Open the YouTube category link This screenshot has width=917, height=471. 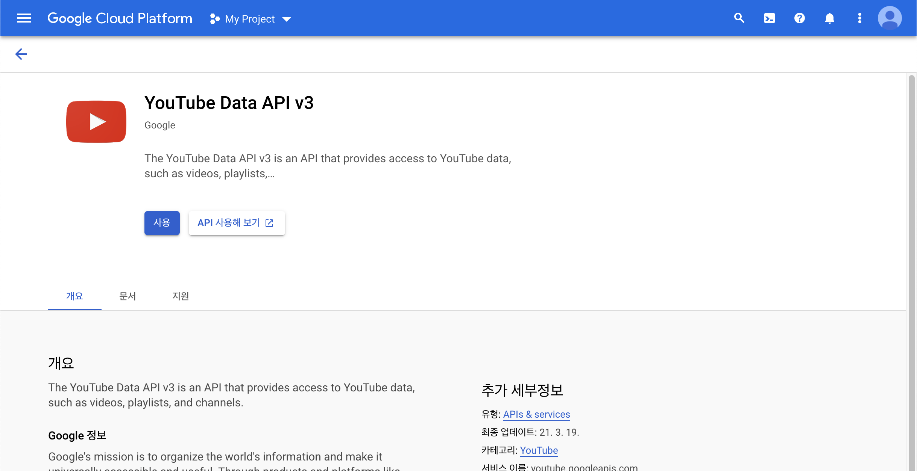[539, 450]
